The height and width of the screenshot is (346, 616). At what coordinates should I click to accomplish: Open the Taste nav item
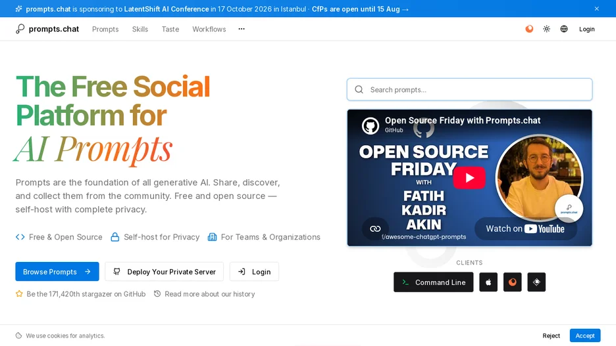pyautogui.click(x=170, y=29)
